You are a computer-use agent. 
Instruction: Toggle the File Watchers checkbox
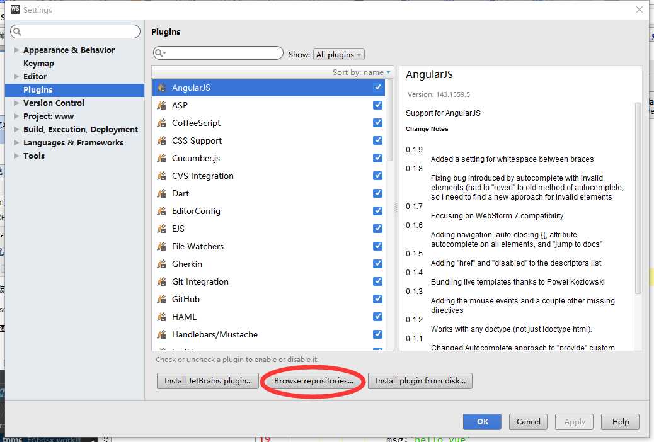coord(377,246)
